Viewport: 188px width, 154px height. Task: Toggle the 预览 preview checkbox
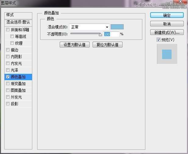158,39
